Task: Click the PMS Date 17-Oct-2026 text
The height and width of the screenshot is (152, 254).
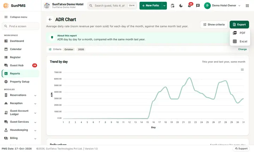Action: click(17, 148)
